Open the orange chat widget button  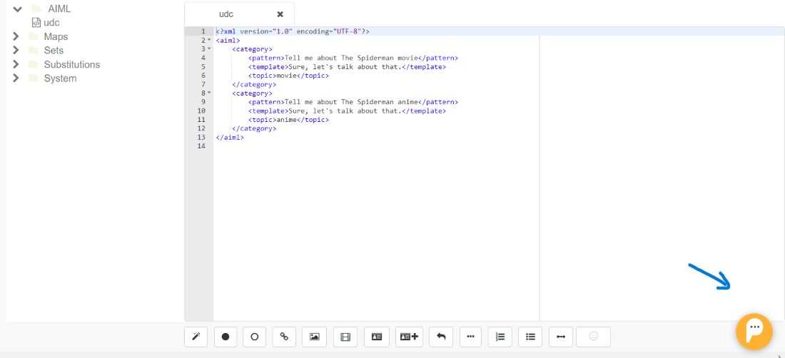(754, 332)
